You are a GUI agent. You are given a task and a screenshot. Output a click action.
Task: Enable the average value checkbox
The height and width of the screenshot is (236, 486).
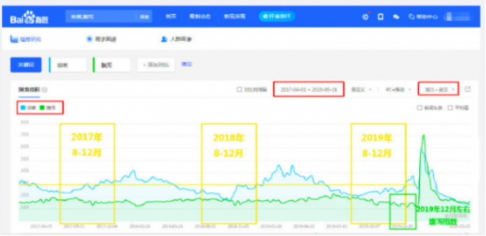pos(450,108)
